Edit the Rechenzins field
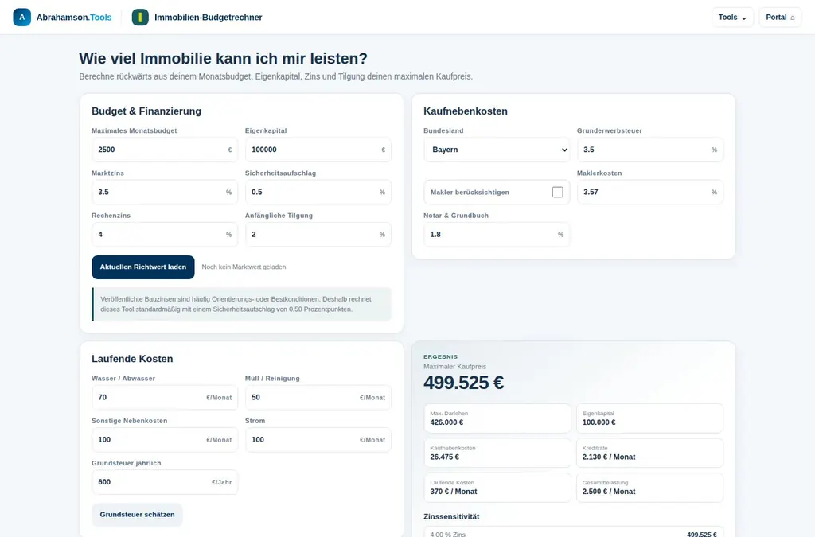 click(165, 234)
